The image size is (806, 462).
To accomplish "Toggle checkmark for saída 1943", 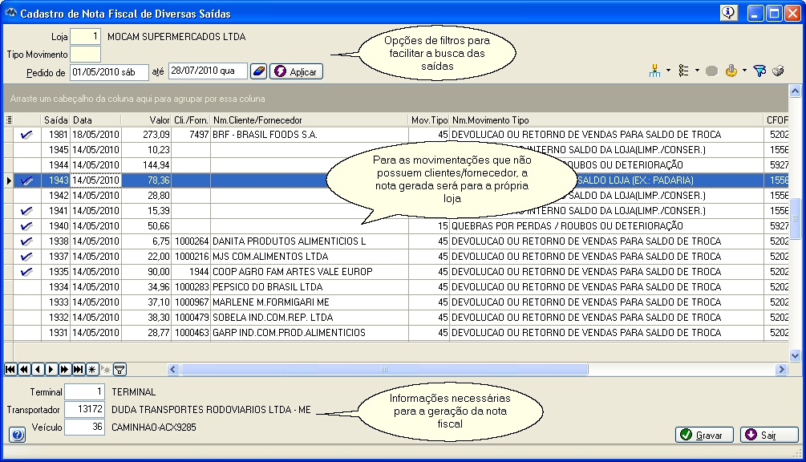I will [26, 180].
